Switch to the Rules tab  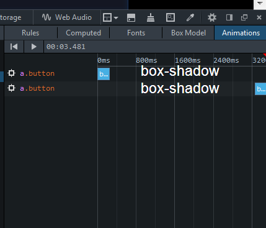pos(30,33)
